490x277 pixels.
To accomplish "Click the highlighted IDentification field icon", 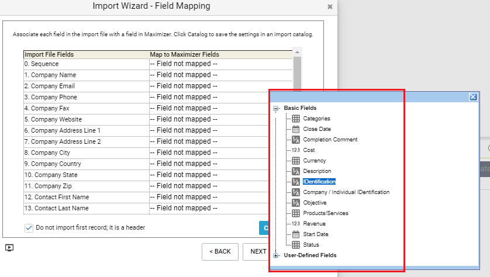I will (296, 182).
